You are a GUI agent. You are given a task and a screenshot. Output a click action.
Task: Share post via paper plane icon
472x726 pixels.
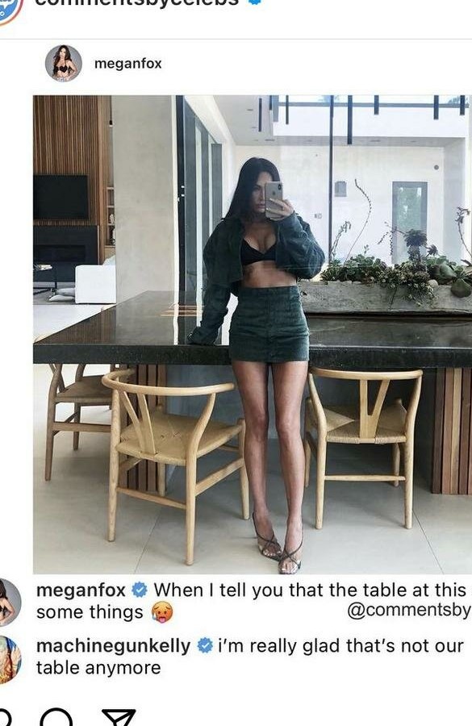[119, 718]
